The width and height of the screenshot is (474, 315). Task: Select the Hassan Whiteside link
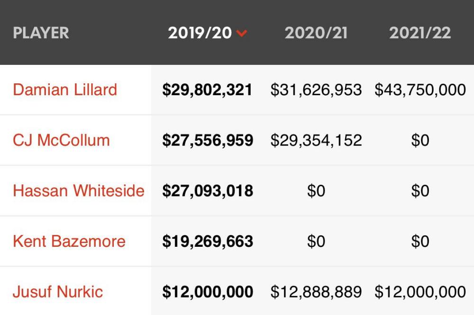click(79, 190)
